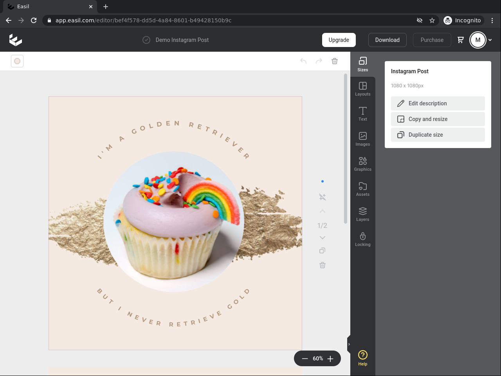
Task: Collapse the side panel arrow
Action: click(349, 345)
